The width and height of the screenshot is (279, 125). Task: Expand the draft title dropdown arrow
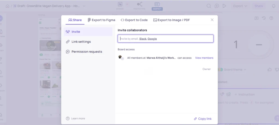[84, 6]
